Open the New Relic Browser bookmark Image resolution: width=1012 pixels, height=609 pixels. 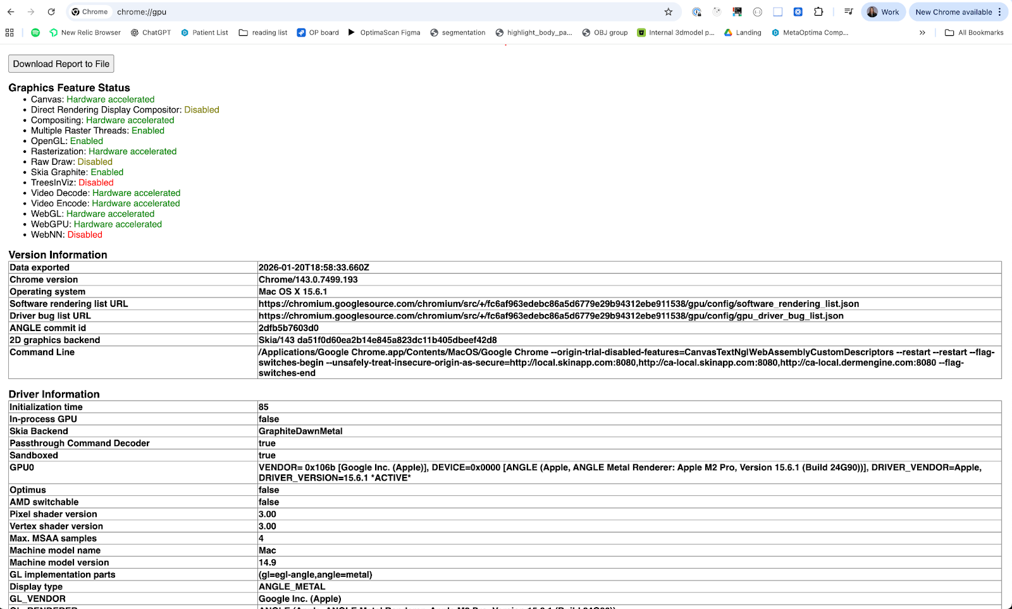[85, 33]
